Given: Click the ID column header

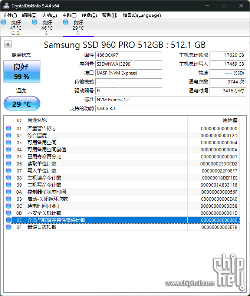Looking at the screenshot, I should pos(19,120).
